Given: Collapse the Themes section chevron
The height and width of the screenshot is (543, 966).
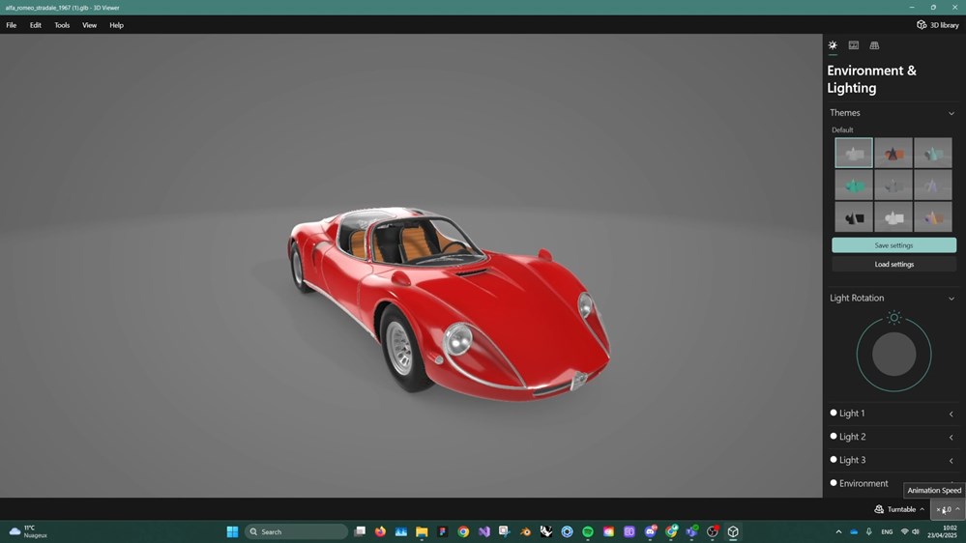Looking at the screenshot, I should pos(951,113).
